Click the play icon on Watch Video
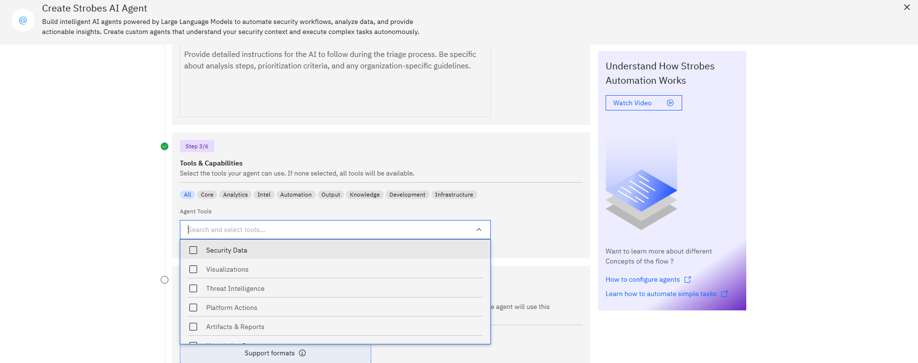 tap(670, 103)
